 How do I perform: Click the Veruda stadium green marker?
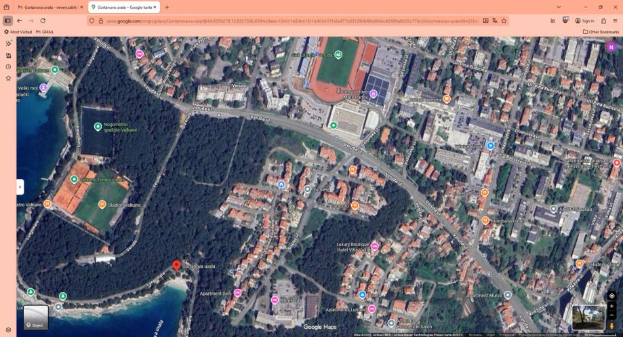tap(338, 54)
